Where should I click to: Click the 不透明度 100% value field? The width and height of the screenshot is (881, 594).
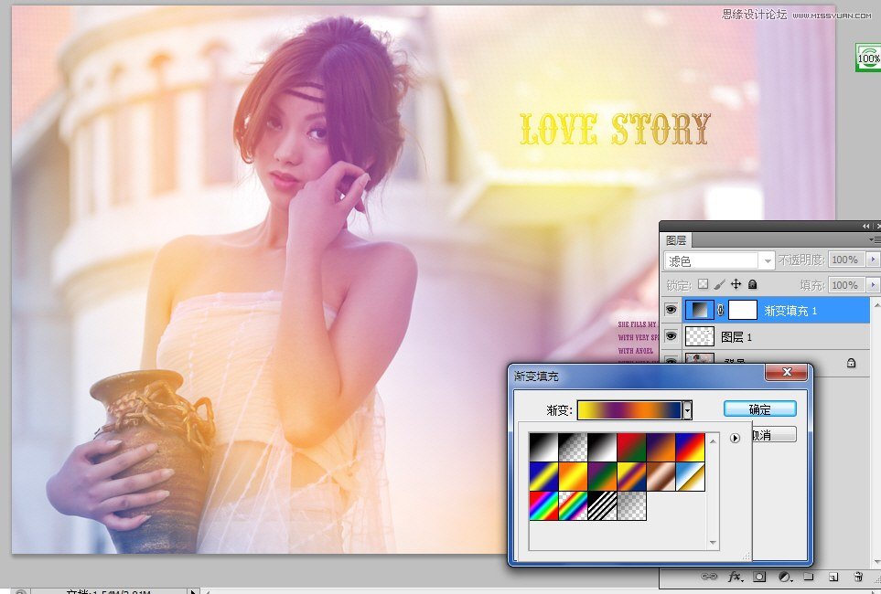click(x=846, y=260)
